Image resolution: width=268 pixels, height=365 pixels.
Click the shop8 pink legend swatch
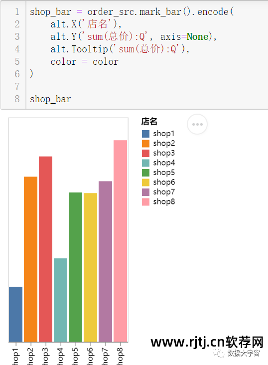145,202
